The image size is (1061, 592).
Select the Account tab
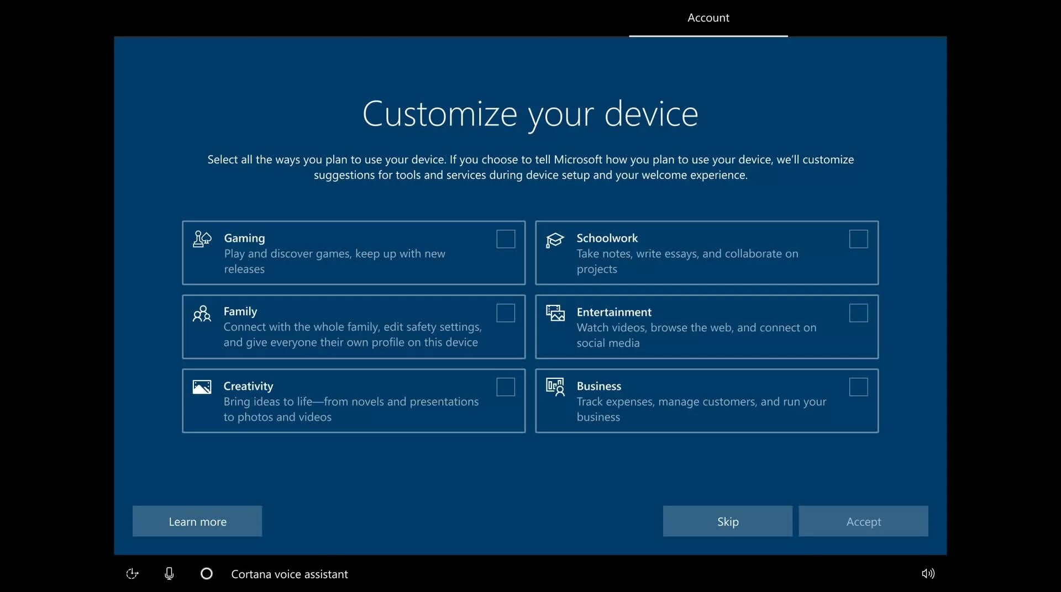(x=708, y=18)
